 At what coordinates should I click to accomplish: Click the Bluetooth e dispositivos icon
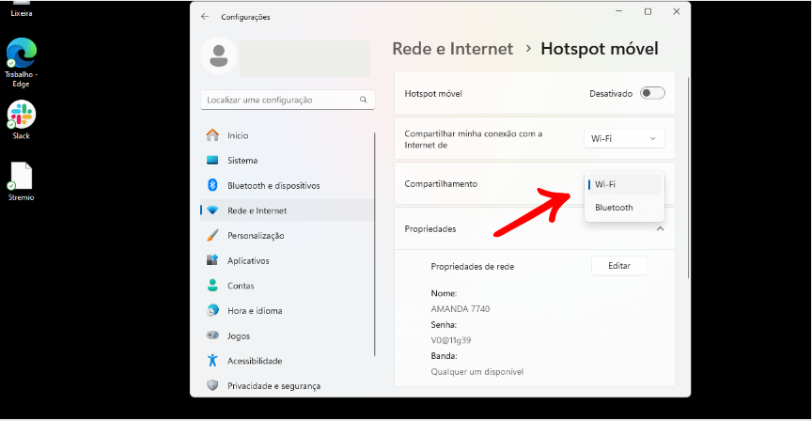212,185
